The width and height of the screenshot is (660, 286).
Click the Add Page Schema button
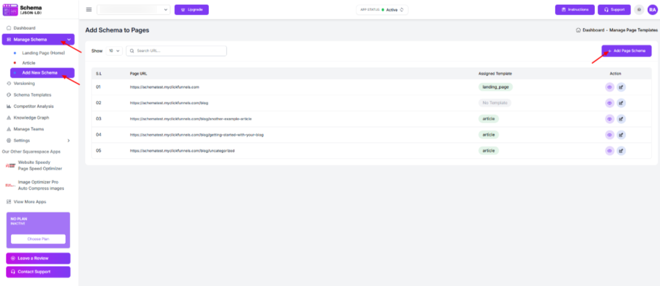[x=626, y=51]
